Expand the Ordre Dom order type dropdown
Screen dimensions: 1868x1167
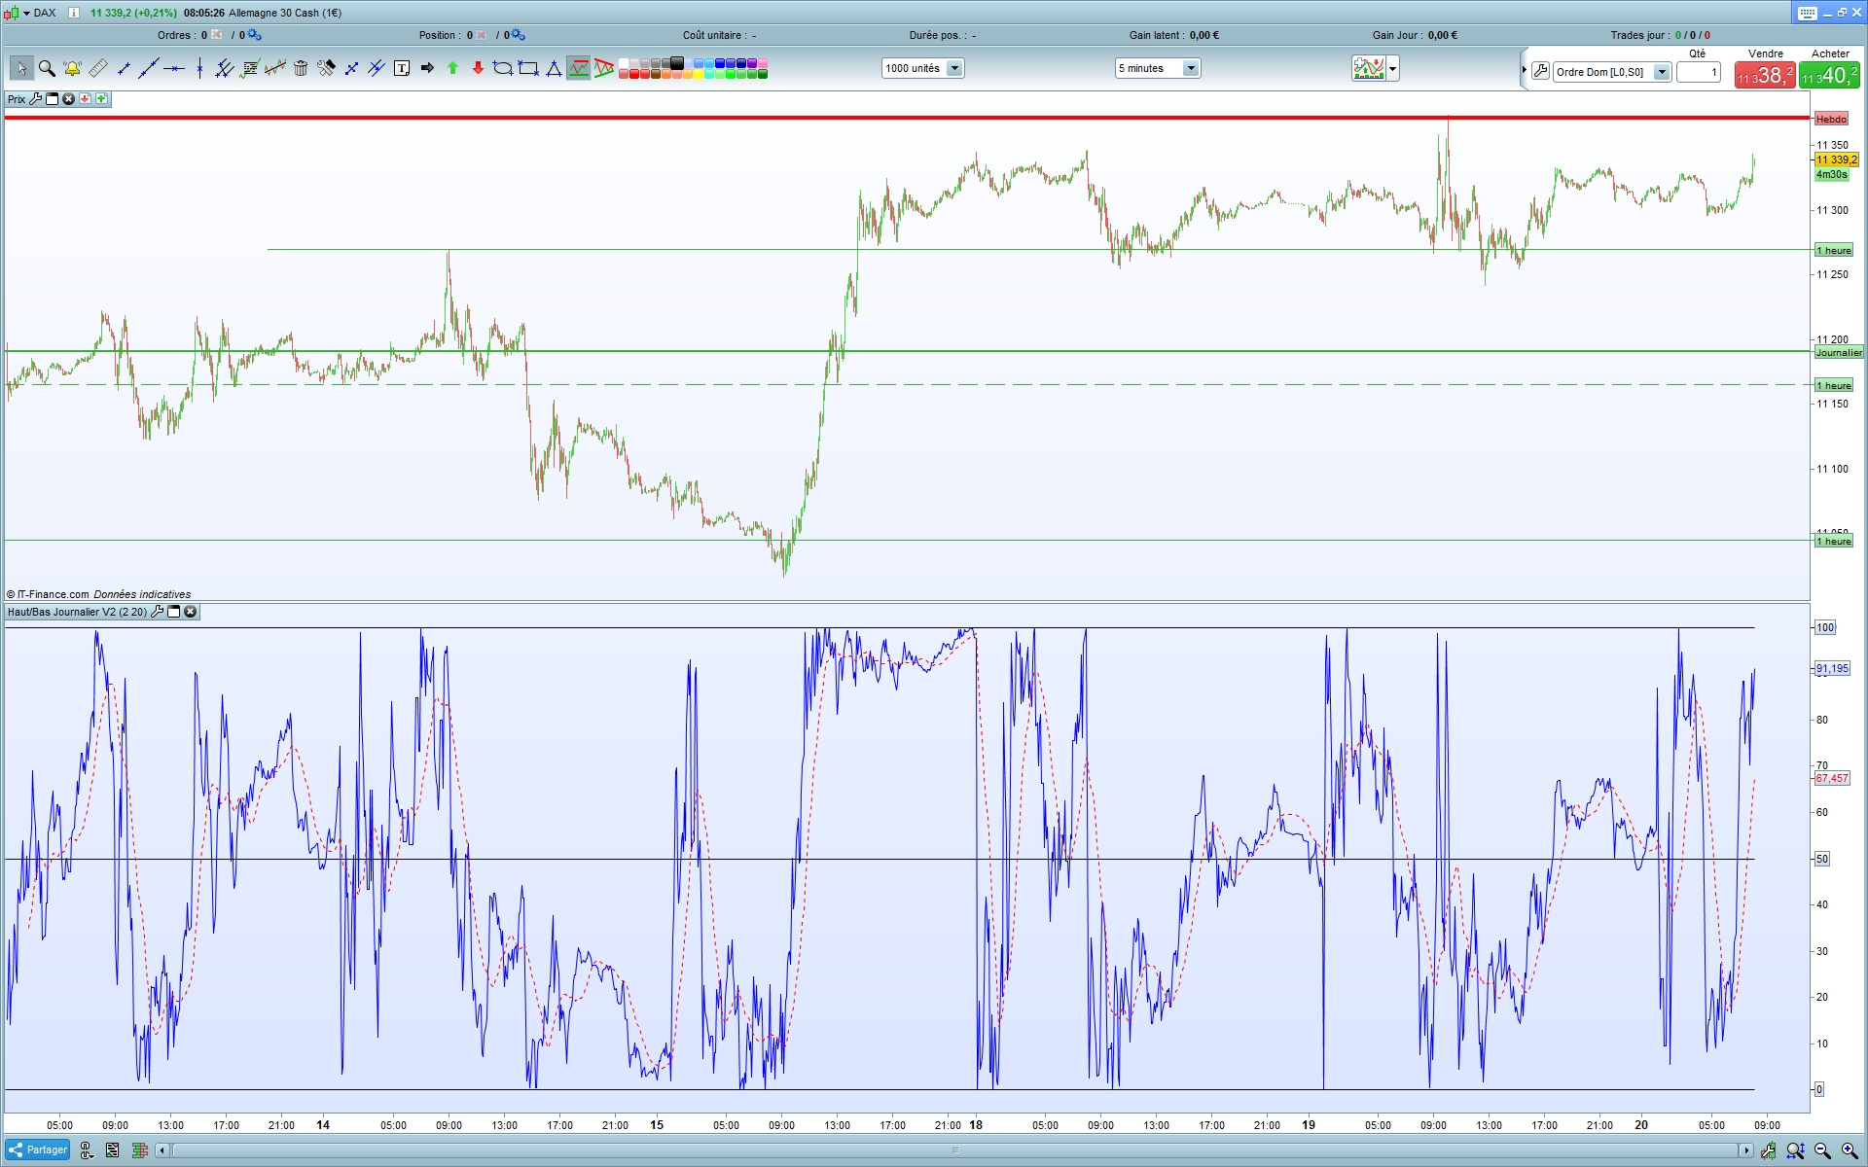click(x=1662, y=72)
